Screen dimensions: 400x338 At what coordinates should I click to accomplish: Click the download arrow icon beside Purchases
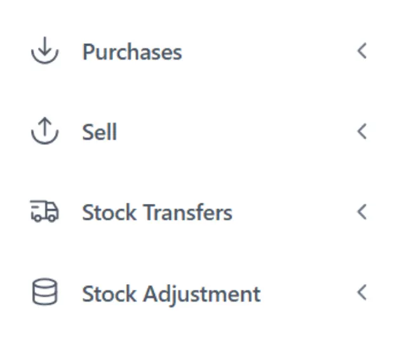(x=44, y=51)
